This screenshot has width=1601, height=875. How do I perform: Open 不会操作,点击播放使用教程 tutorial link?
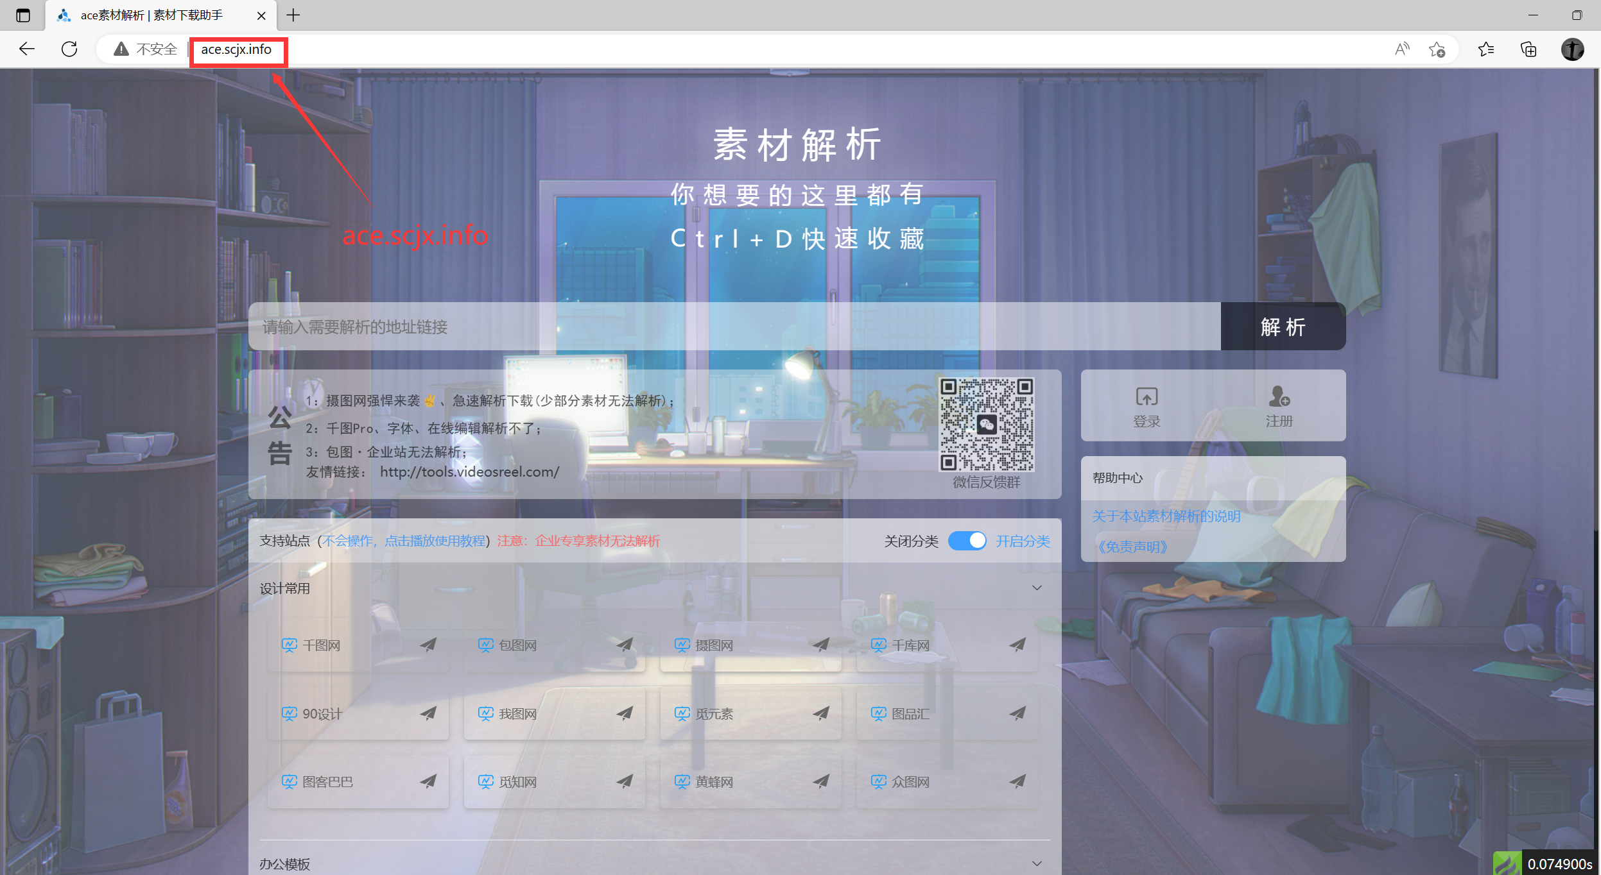[x=404, y=541]
